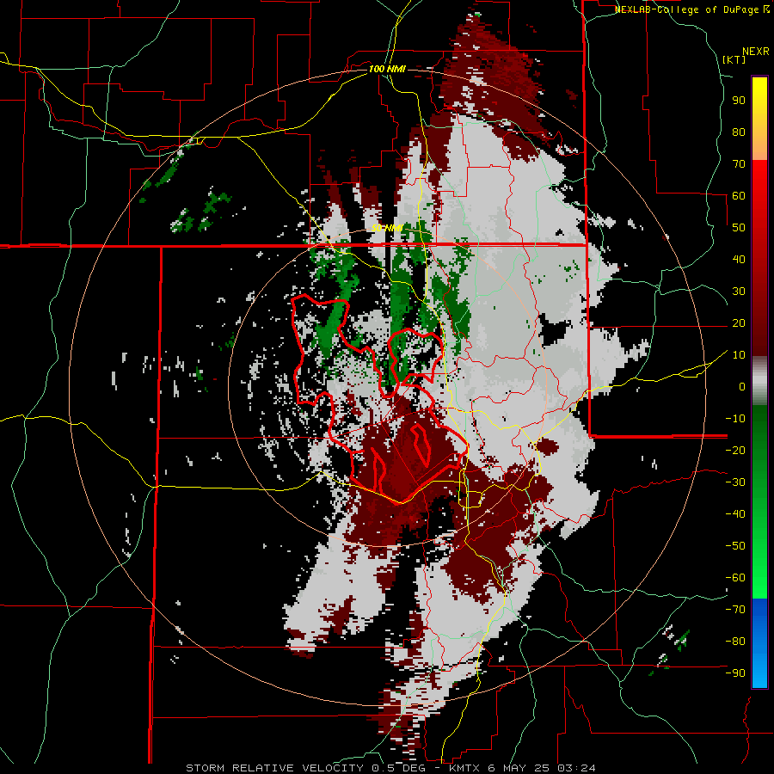Click the -20 value on the velocity scale
This screenshot has width=774, height=774.
point(735,451)
